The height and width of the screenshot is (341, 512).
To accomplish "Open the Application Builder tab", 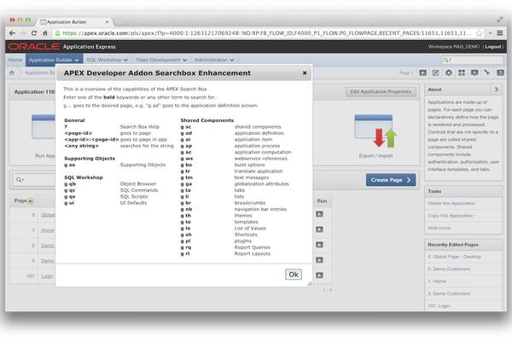I will point(54,60).
